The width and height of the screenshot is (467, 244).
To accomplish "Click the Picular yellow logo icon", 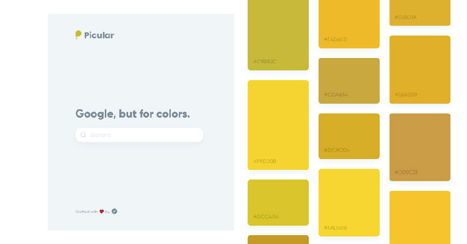I will pyautogui.click(x=78, y=35).
